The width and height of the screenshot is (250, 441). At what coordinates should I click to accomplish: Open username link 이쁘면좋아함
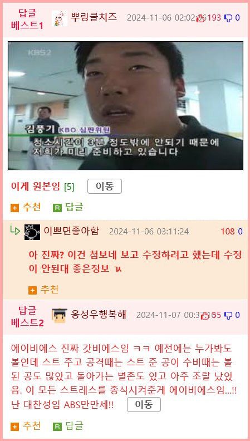point(71,231)
